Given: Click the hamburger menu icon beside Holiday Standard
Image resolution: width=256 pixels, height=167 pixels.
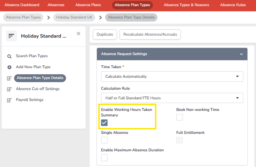Looking at the screenshot, I should [x=11, y=36].
